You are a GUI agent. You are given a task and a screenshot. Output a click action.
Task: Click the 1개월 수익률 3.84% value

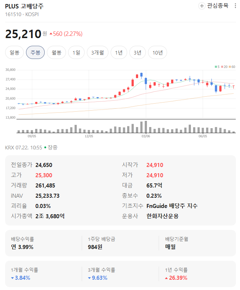pyautogui.click(x=21, y=278)
